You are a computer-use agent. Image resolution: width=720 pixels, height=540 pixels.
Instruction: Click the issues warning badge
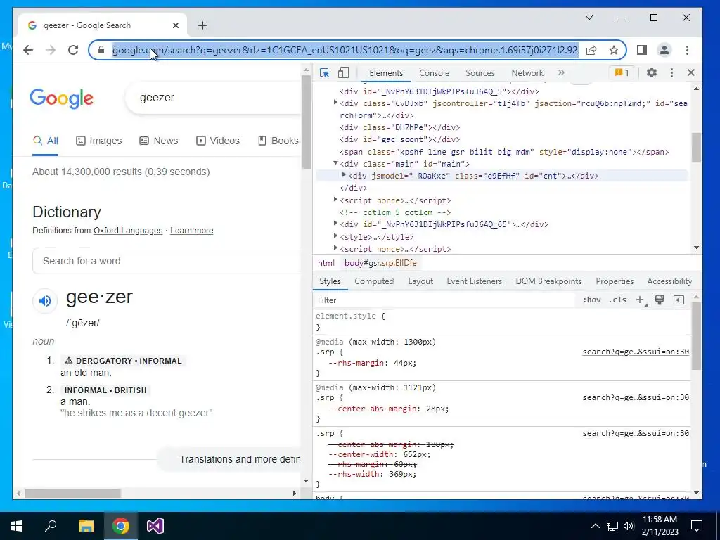click(622, 72)
